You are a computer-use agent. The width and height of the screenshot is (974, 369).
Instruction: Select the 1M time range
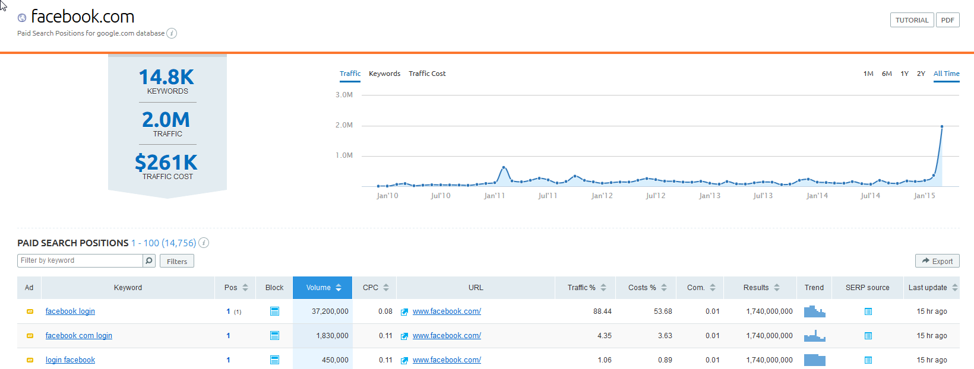click(x=868, y=74)
